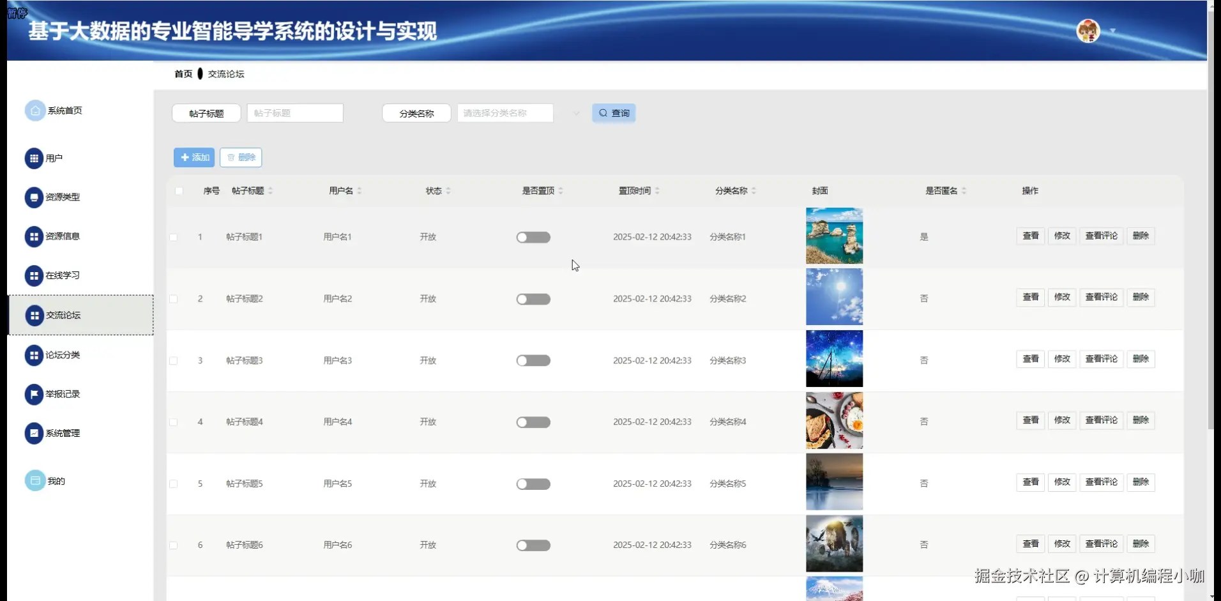1221x601 pixels.
Task: Click the 删除 batch delete button above table
Action: [241, 157]
